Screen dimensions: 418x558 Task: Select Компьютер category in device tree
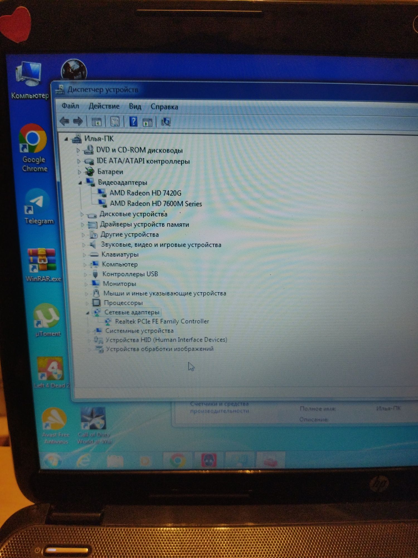pos(120,264)
